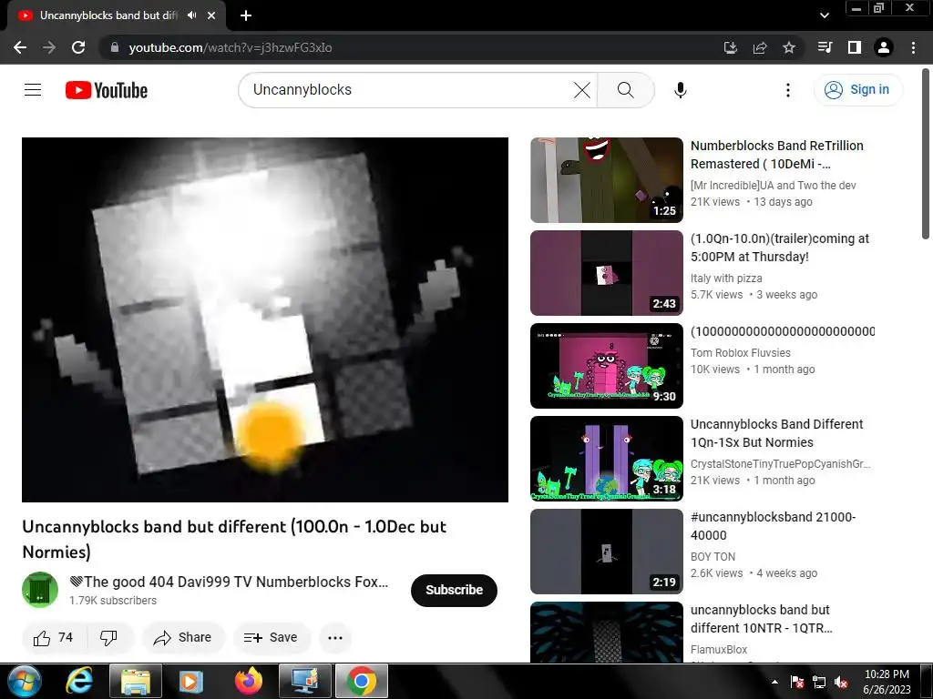
Task: Open Numberblocks Band ReTrillion Remastered thumbnail
Action: point(606,180)
